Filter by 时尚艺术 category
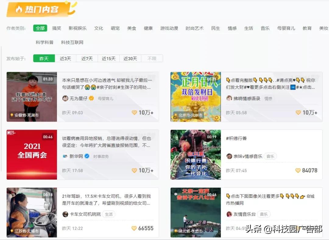This screenshot has height=240, width=329. pos(194,28)
